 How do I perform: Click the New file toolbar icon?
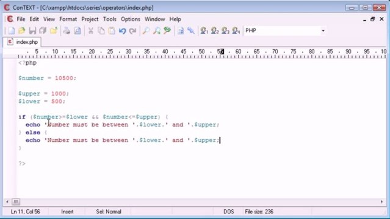[12, 31]
